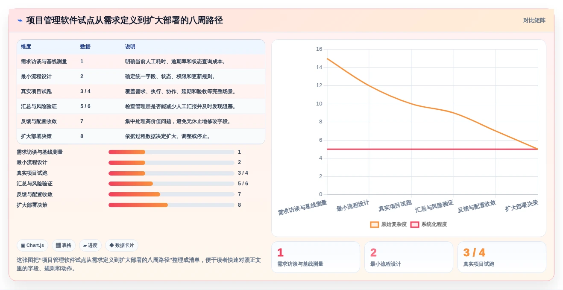Click table cell 扩大部署决策

click(36, 136)
